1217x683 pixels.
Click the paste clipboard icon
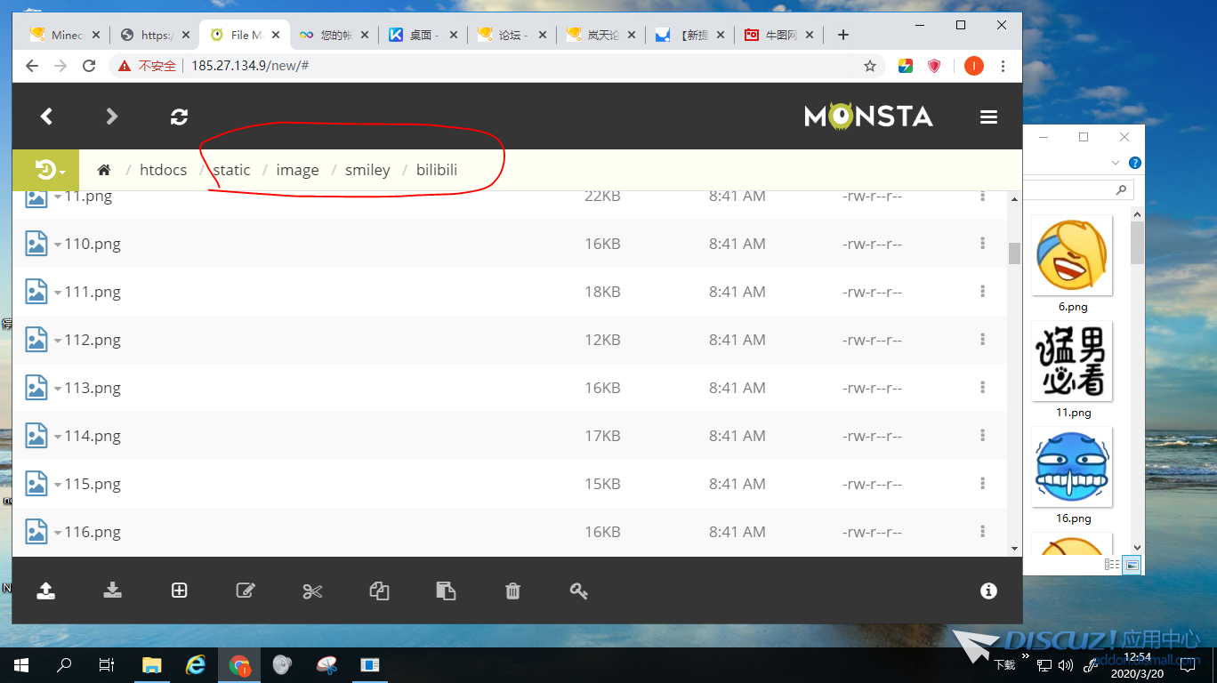pos(446,591)
